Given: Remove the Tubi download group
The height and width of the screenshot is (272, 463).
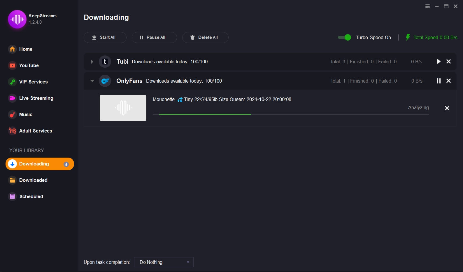Looking at the screenshot, I should click(x=448, y=62).
